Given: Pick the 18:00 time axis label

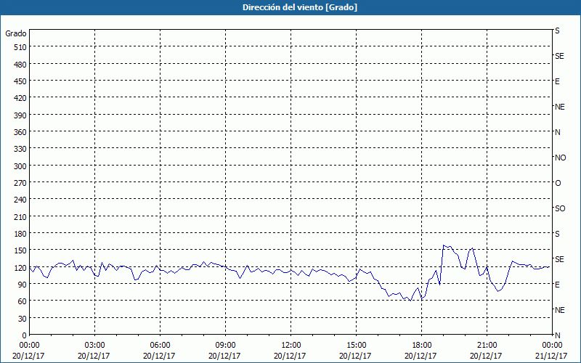Looking at the screenshot, I should pyautogui.click(x=421, y=346).
